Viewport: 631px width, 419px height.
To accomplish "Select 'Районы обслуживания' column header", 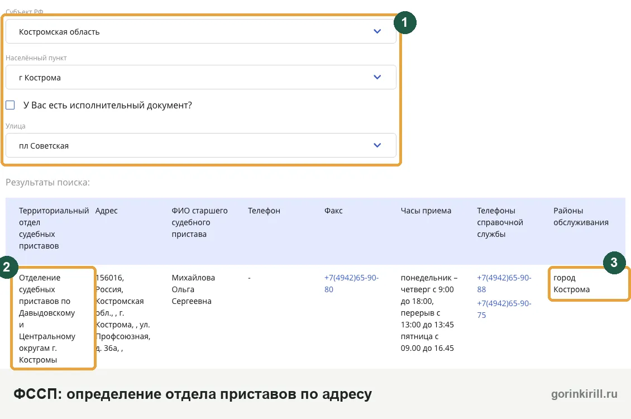I will tap(581, 217).
